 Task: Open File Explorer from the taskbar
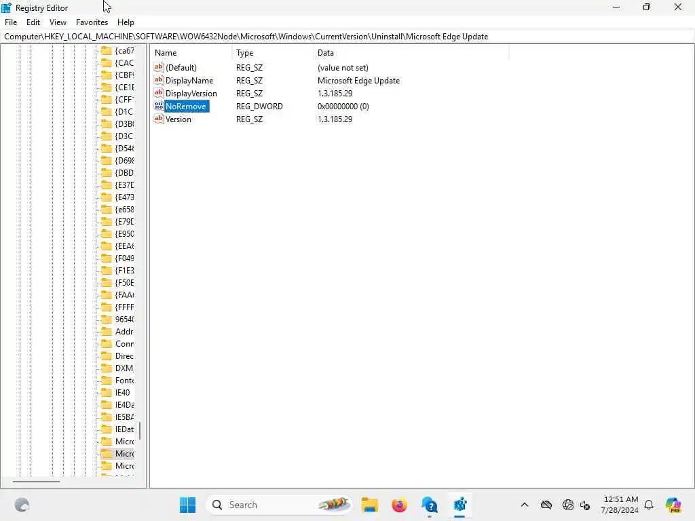(x=369, y=505)
